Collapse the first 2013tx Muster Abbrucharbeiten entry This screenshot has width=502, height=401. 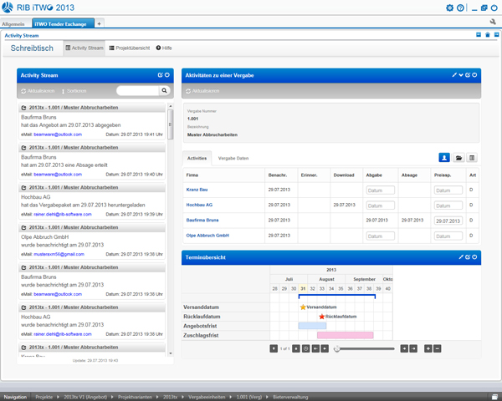pos(24,109)
